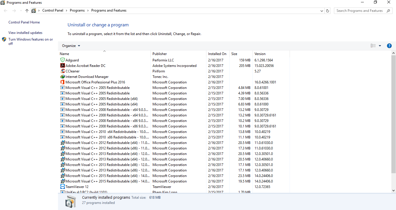Click the Programs breadcrumb in address bar

77,10
